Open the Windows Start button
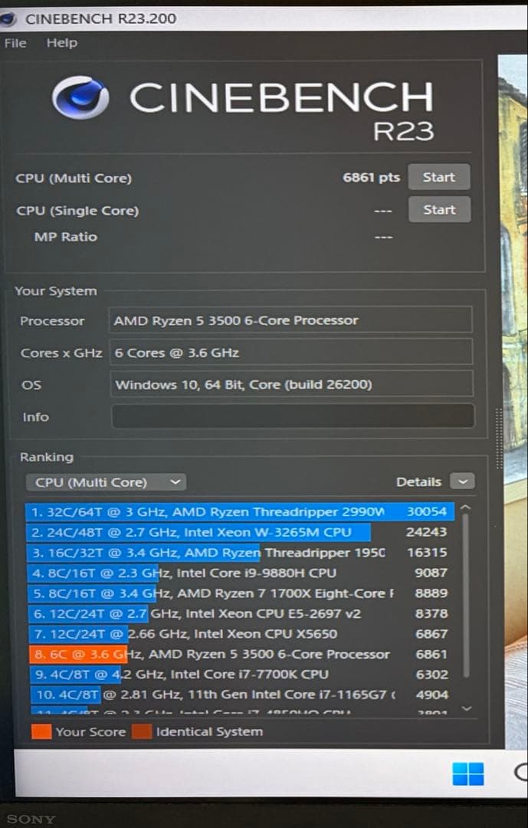The width and height of the screenshot is (528, 828). point(467,774)
